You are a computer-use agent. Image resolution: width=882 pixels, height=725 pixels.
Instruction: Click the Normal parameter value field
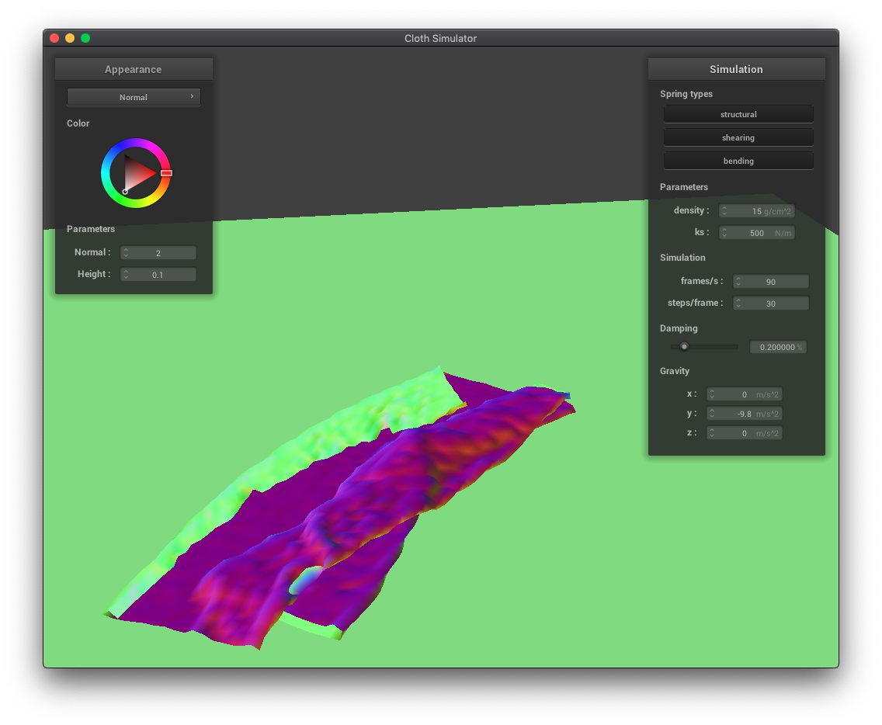[x=158, y=252]
